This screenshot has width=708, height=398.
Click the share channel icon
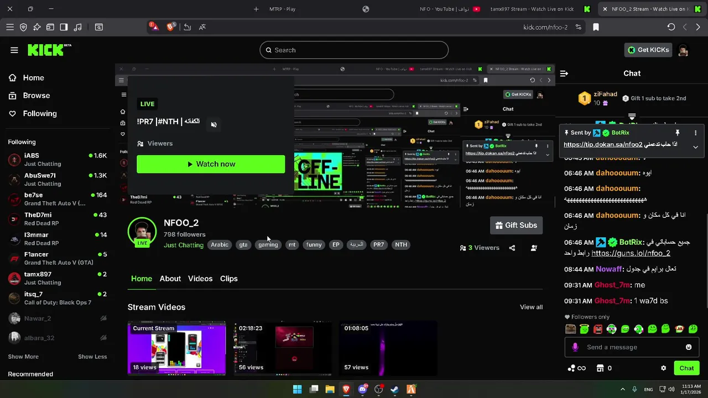[512, 248]
